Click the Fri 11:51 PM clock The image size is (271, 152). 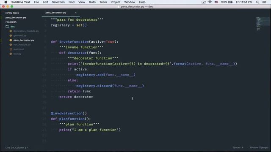coord(244,2)
